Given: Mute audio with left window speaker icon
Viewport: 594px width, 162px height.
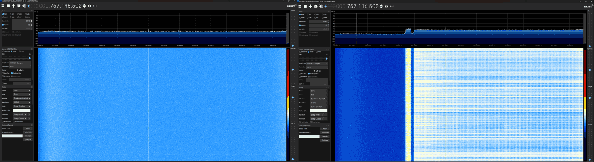Looking at the screenshot, I should [x=24, y=6].
